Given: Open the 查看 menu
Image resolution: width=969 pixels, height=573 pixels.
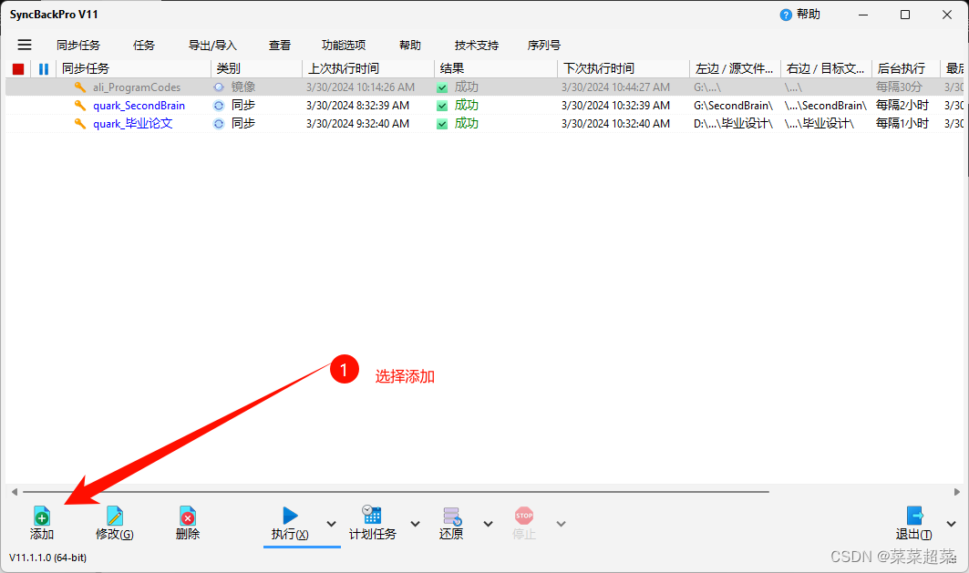Looking at the screenshot, I should pos(279,45).
